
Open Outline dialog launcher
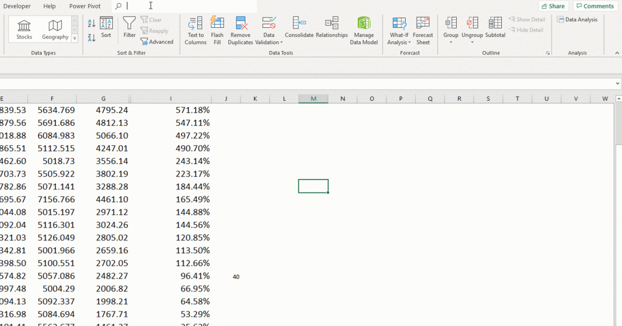tap(548, 53)
